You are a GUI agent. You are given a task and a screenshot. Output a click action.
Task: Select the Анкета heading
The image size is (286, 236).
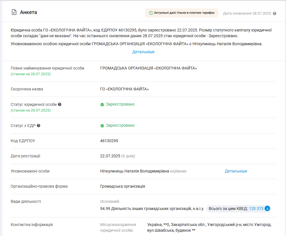point(29,12)
